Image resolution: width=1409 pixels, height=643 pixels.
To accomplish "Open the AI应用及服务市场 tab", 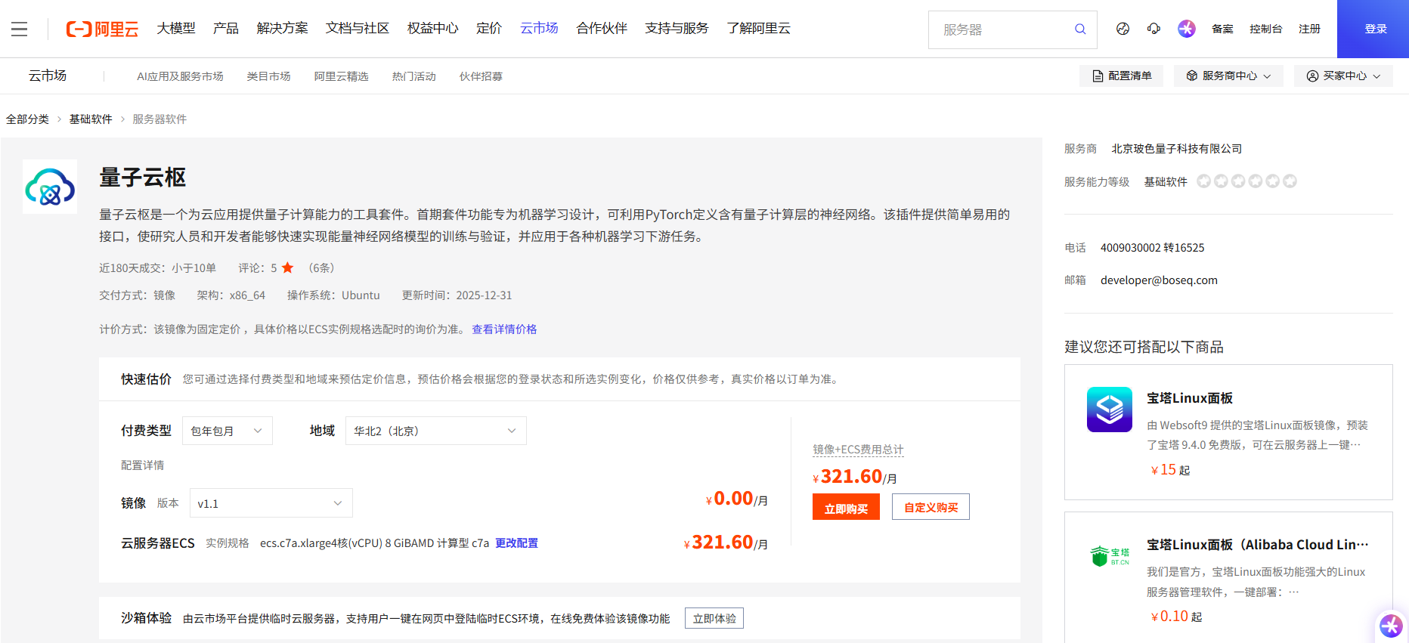I will tap(180, 76).
